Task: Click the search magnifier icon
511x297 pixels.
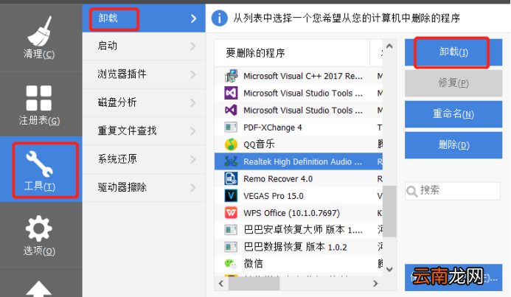Action: coord(412,191)
